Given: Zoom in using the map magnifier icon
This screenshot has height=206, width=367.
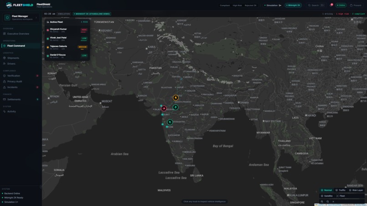Looking at the screenshot, I should pyautogui.click(x=322, y=201).
